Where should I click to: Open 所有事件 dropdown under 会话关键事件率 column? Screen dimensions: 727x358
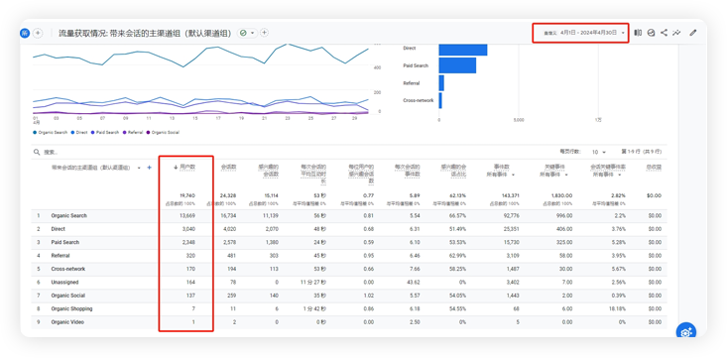[x=606, y=175]
